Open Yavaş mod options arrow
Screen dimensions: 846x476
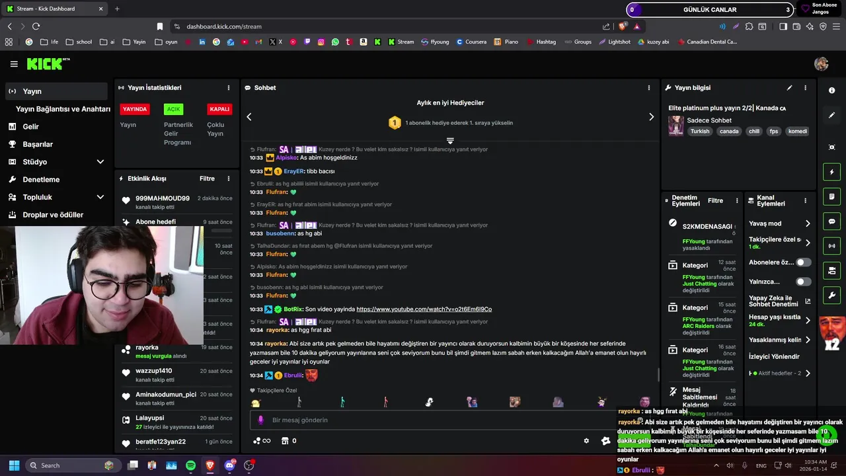(808, 223)
